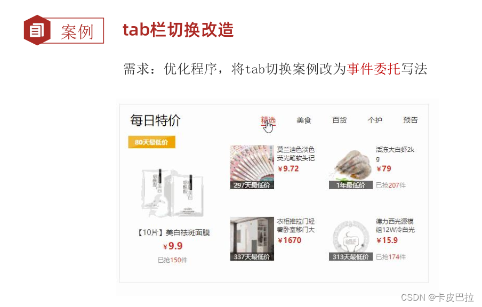482x307 pixels.
Task: Click the red hexagon document icon
Action: [x=37, y=30]
